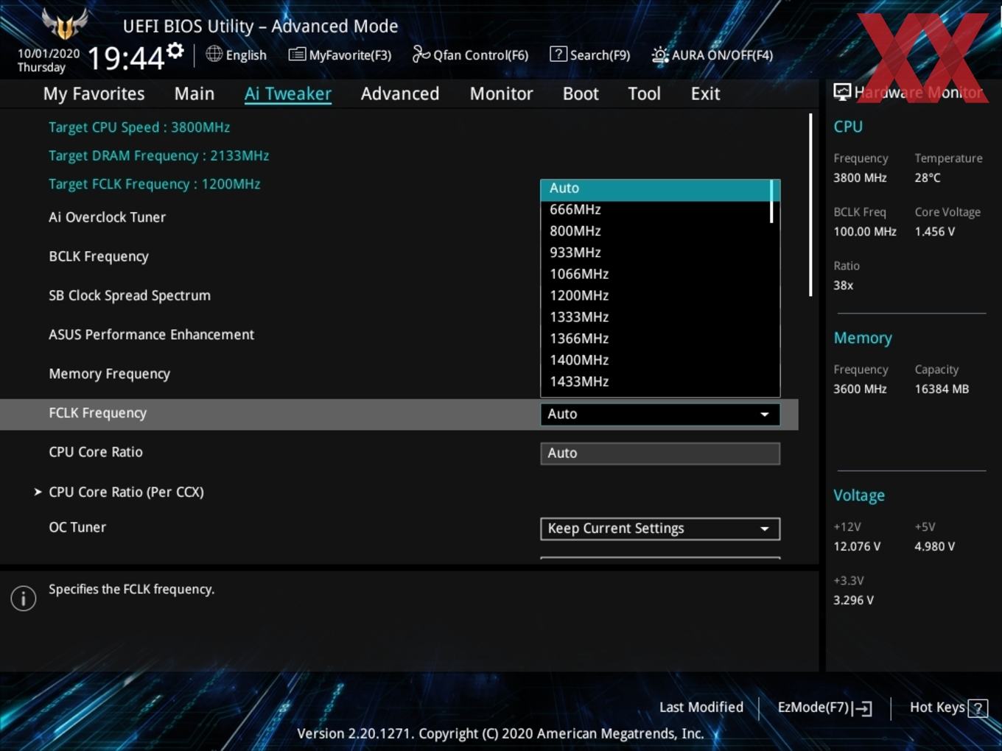Click the 19:44 clock time
This screenshot has height=751, width=1002.
point(126,57)
